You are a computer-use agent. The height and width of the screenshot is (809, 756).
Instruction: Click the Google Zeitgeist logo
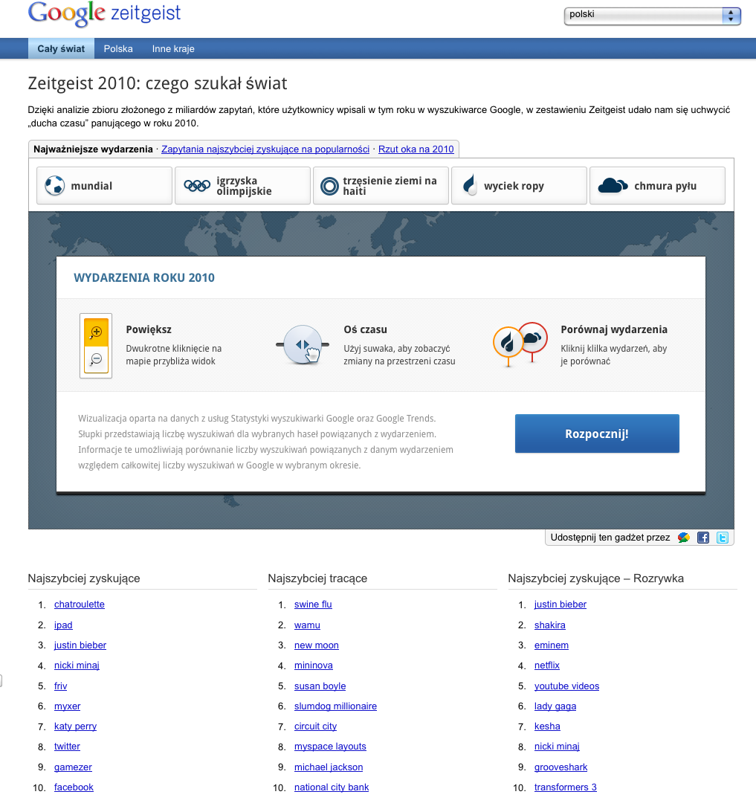coord(104,13)
